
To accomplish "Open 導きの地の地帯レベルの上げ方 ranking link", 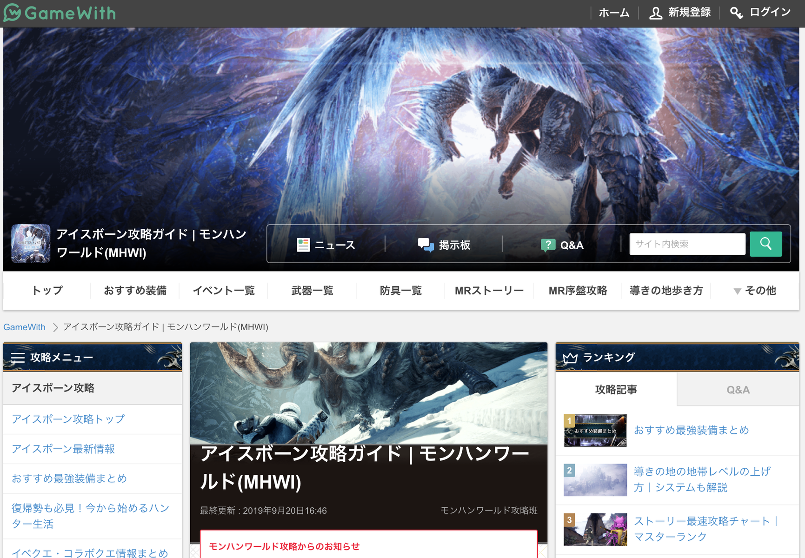I will pos(702,480).
